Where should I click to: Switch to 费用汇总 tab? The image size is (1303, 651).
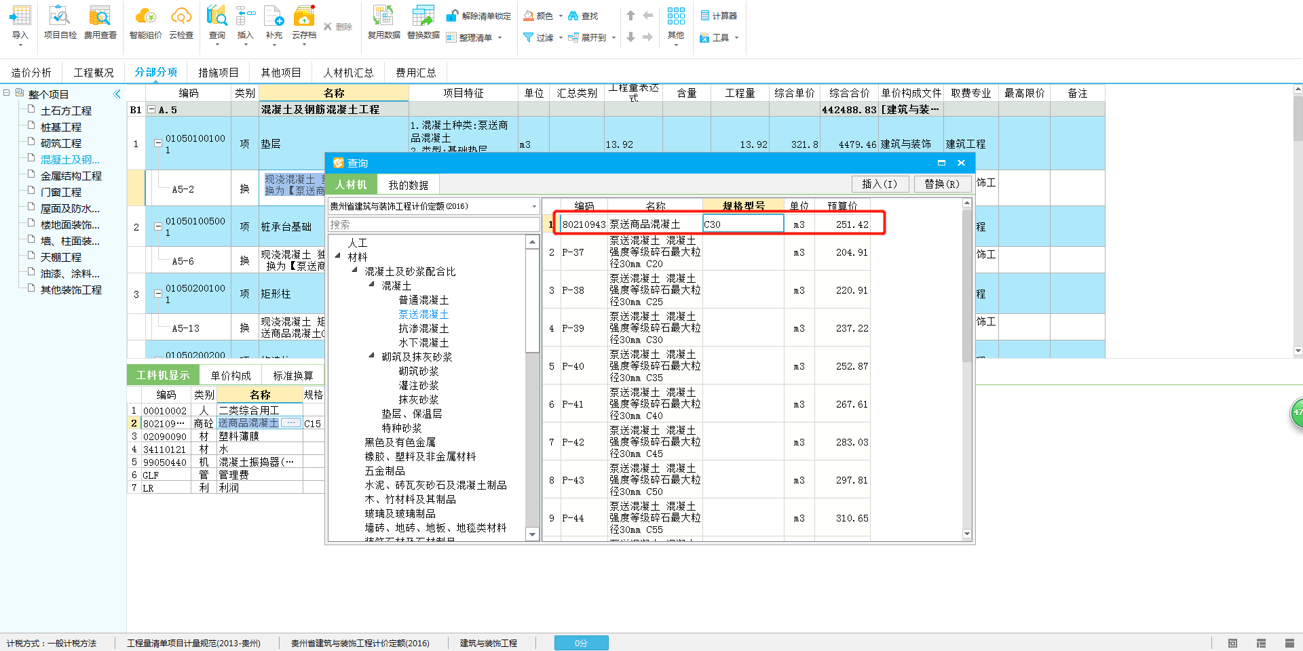(x=416, y=73)
